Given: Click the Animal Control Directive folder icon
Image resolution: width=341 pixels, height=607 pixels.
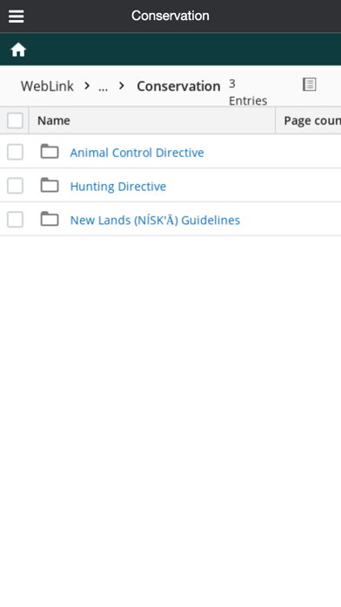Looking at the screenshot, I should [50, 152].
